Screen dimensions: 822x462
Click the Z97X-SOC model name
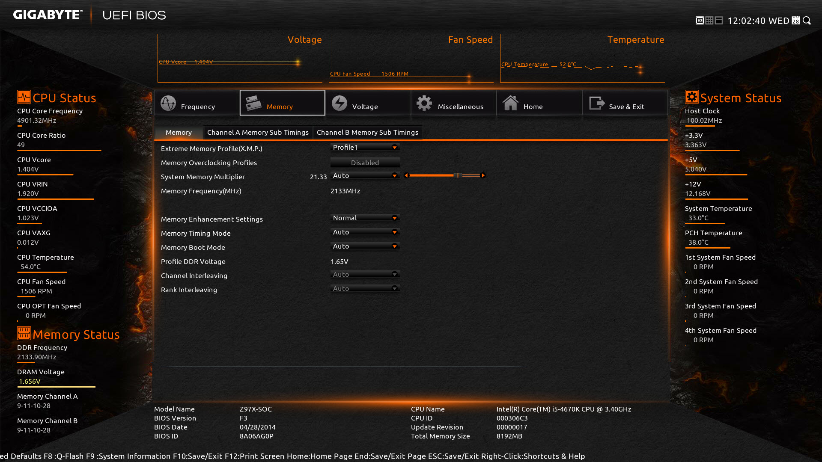click(x=256, y=409)
